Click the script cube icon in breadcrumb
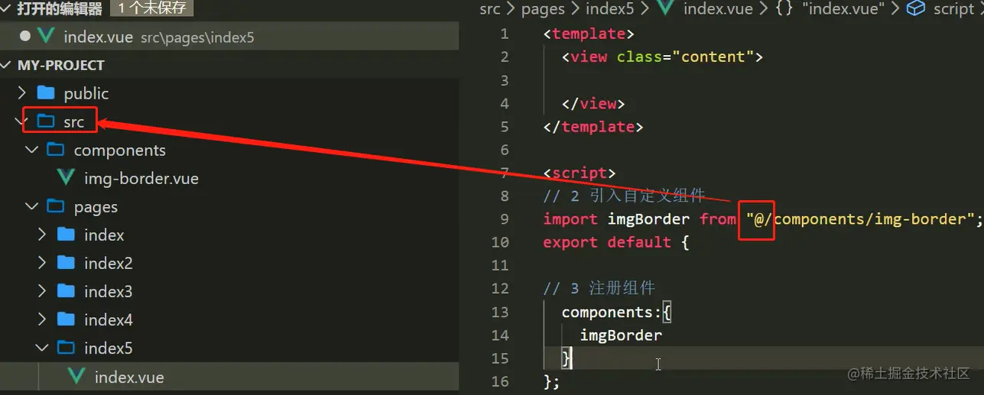Screen dimensions: 984x395 [x=915, y=8]
